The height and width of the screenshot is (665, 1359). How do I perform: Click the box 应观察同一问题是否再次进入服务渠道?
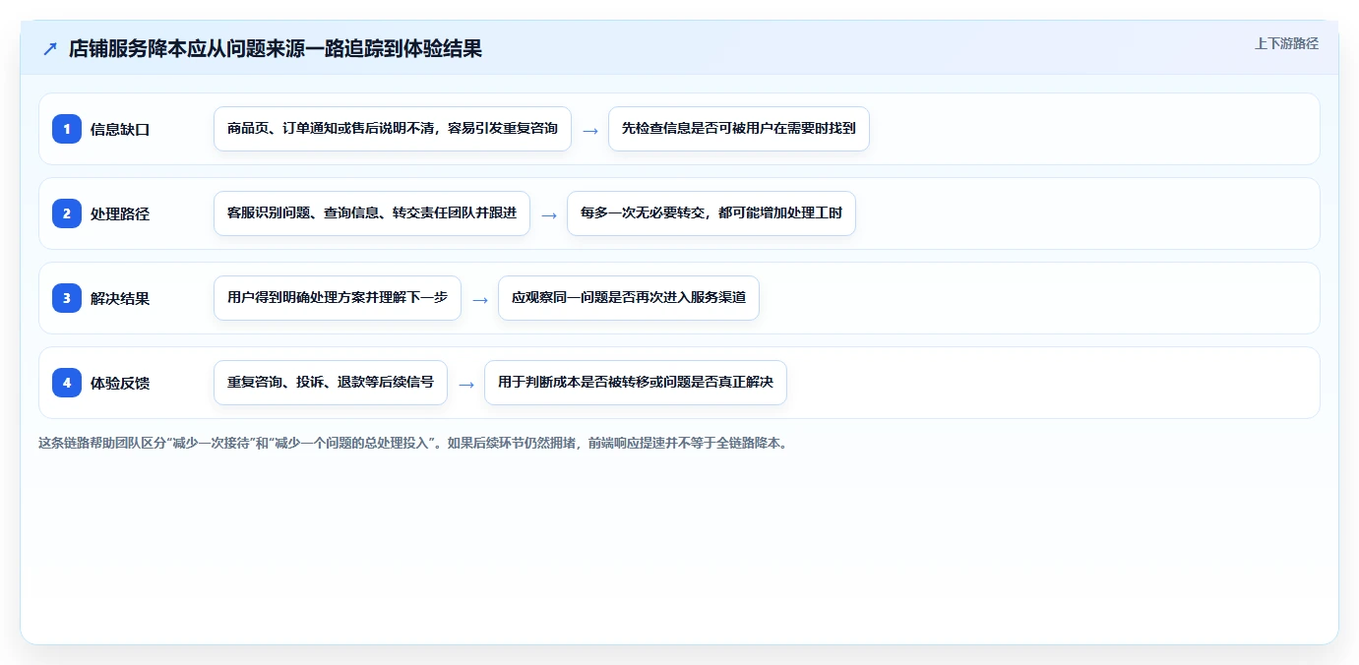[x=629, y=298]
